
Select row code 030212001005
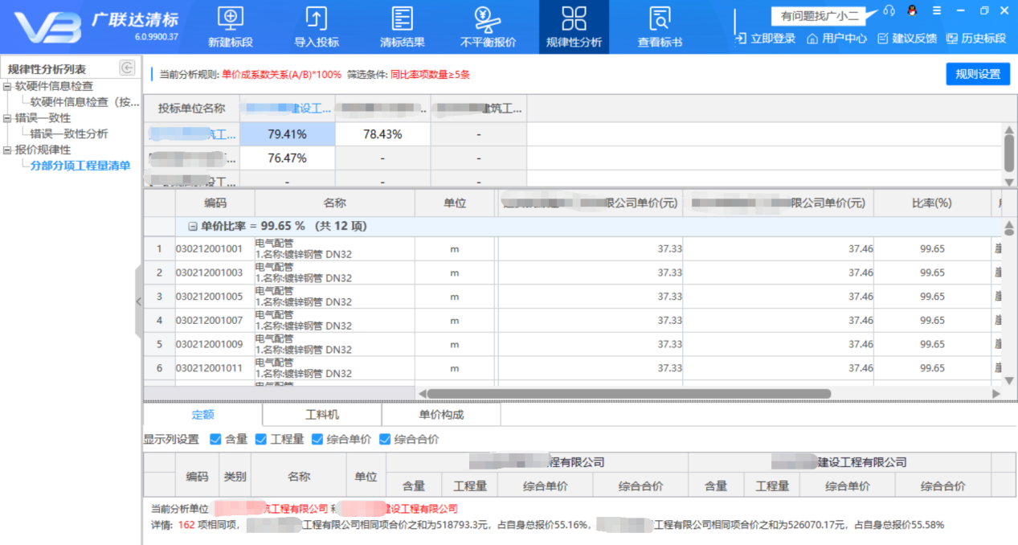pos(209,297)
